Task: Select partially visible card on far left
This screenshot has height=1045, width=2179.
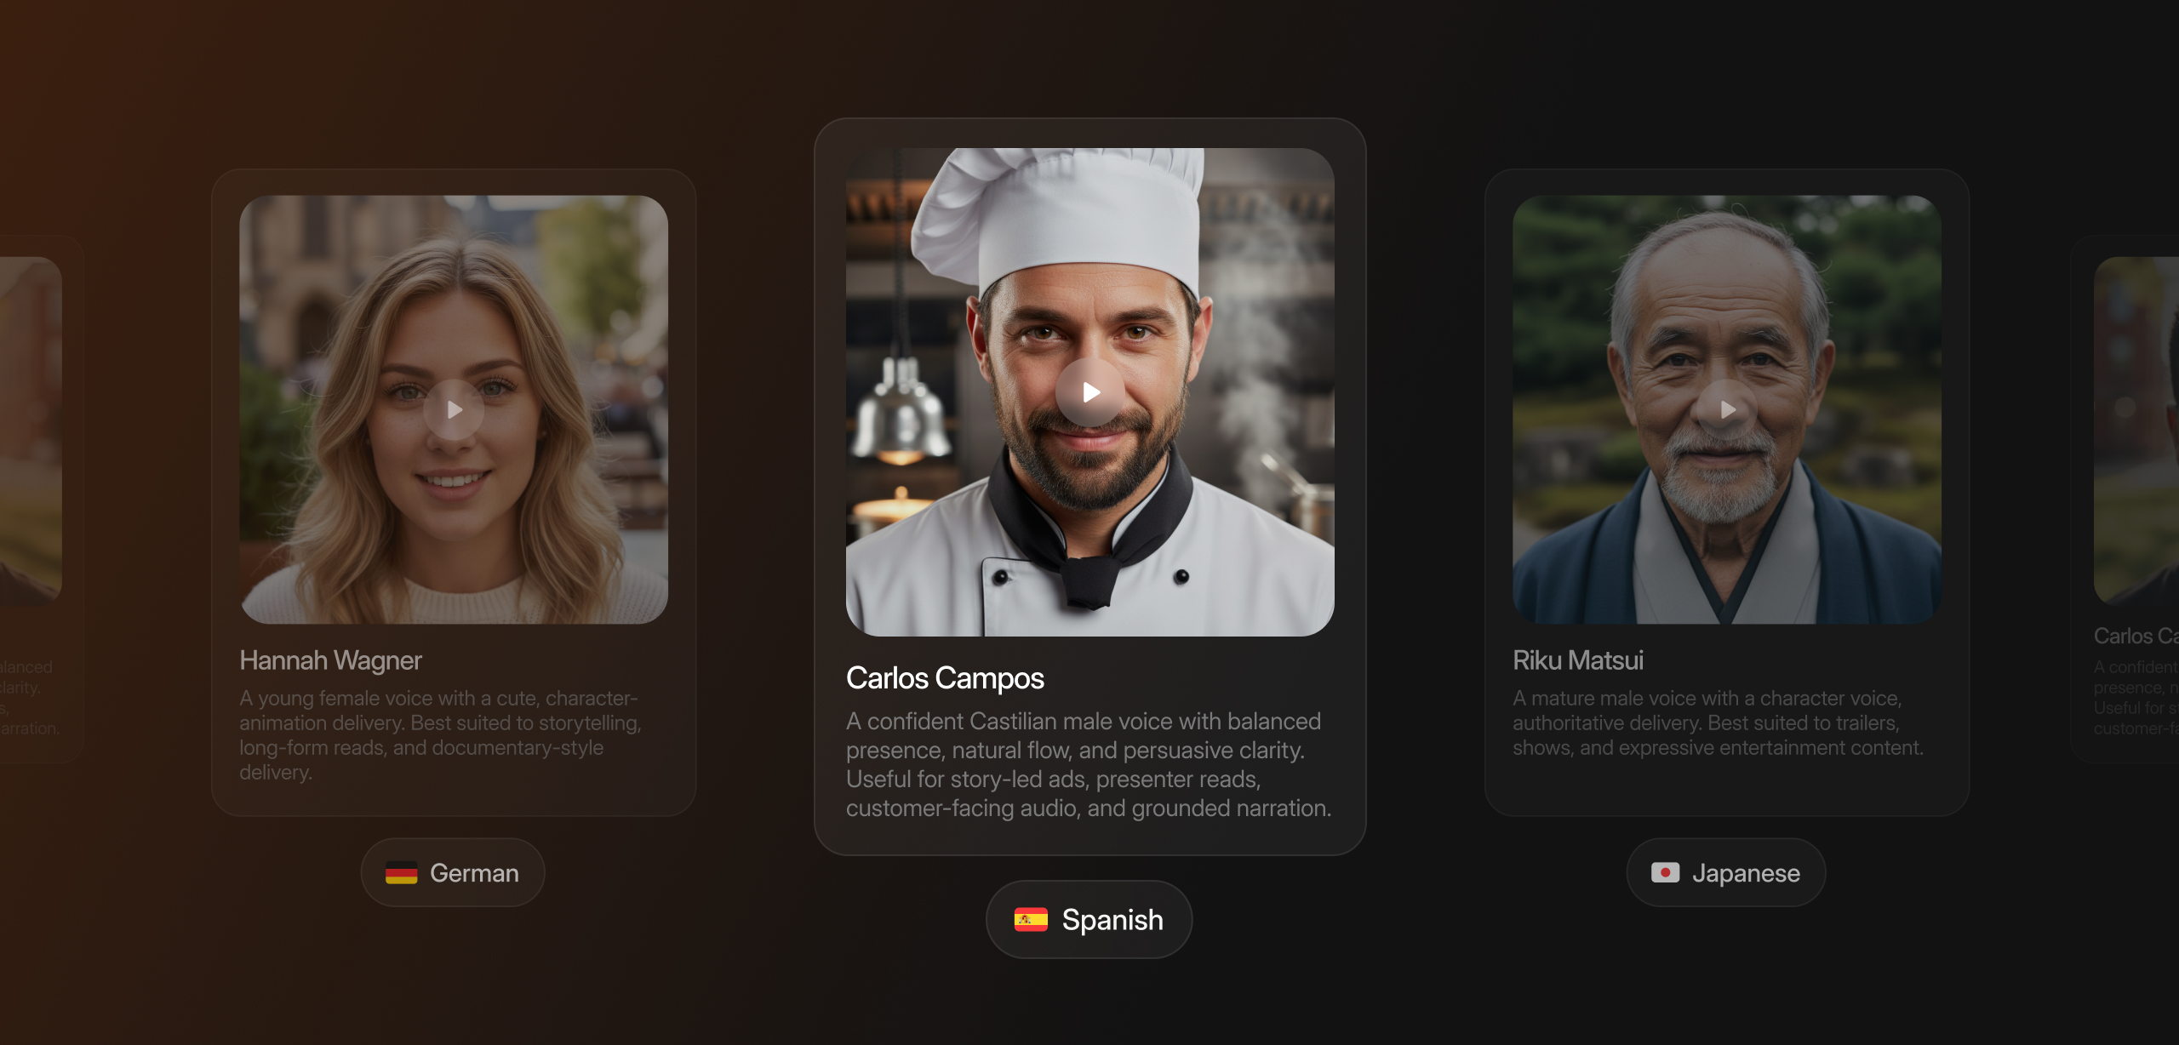Action: click(x=38, y=499)
